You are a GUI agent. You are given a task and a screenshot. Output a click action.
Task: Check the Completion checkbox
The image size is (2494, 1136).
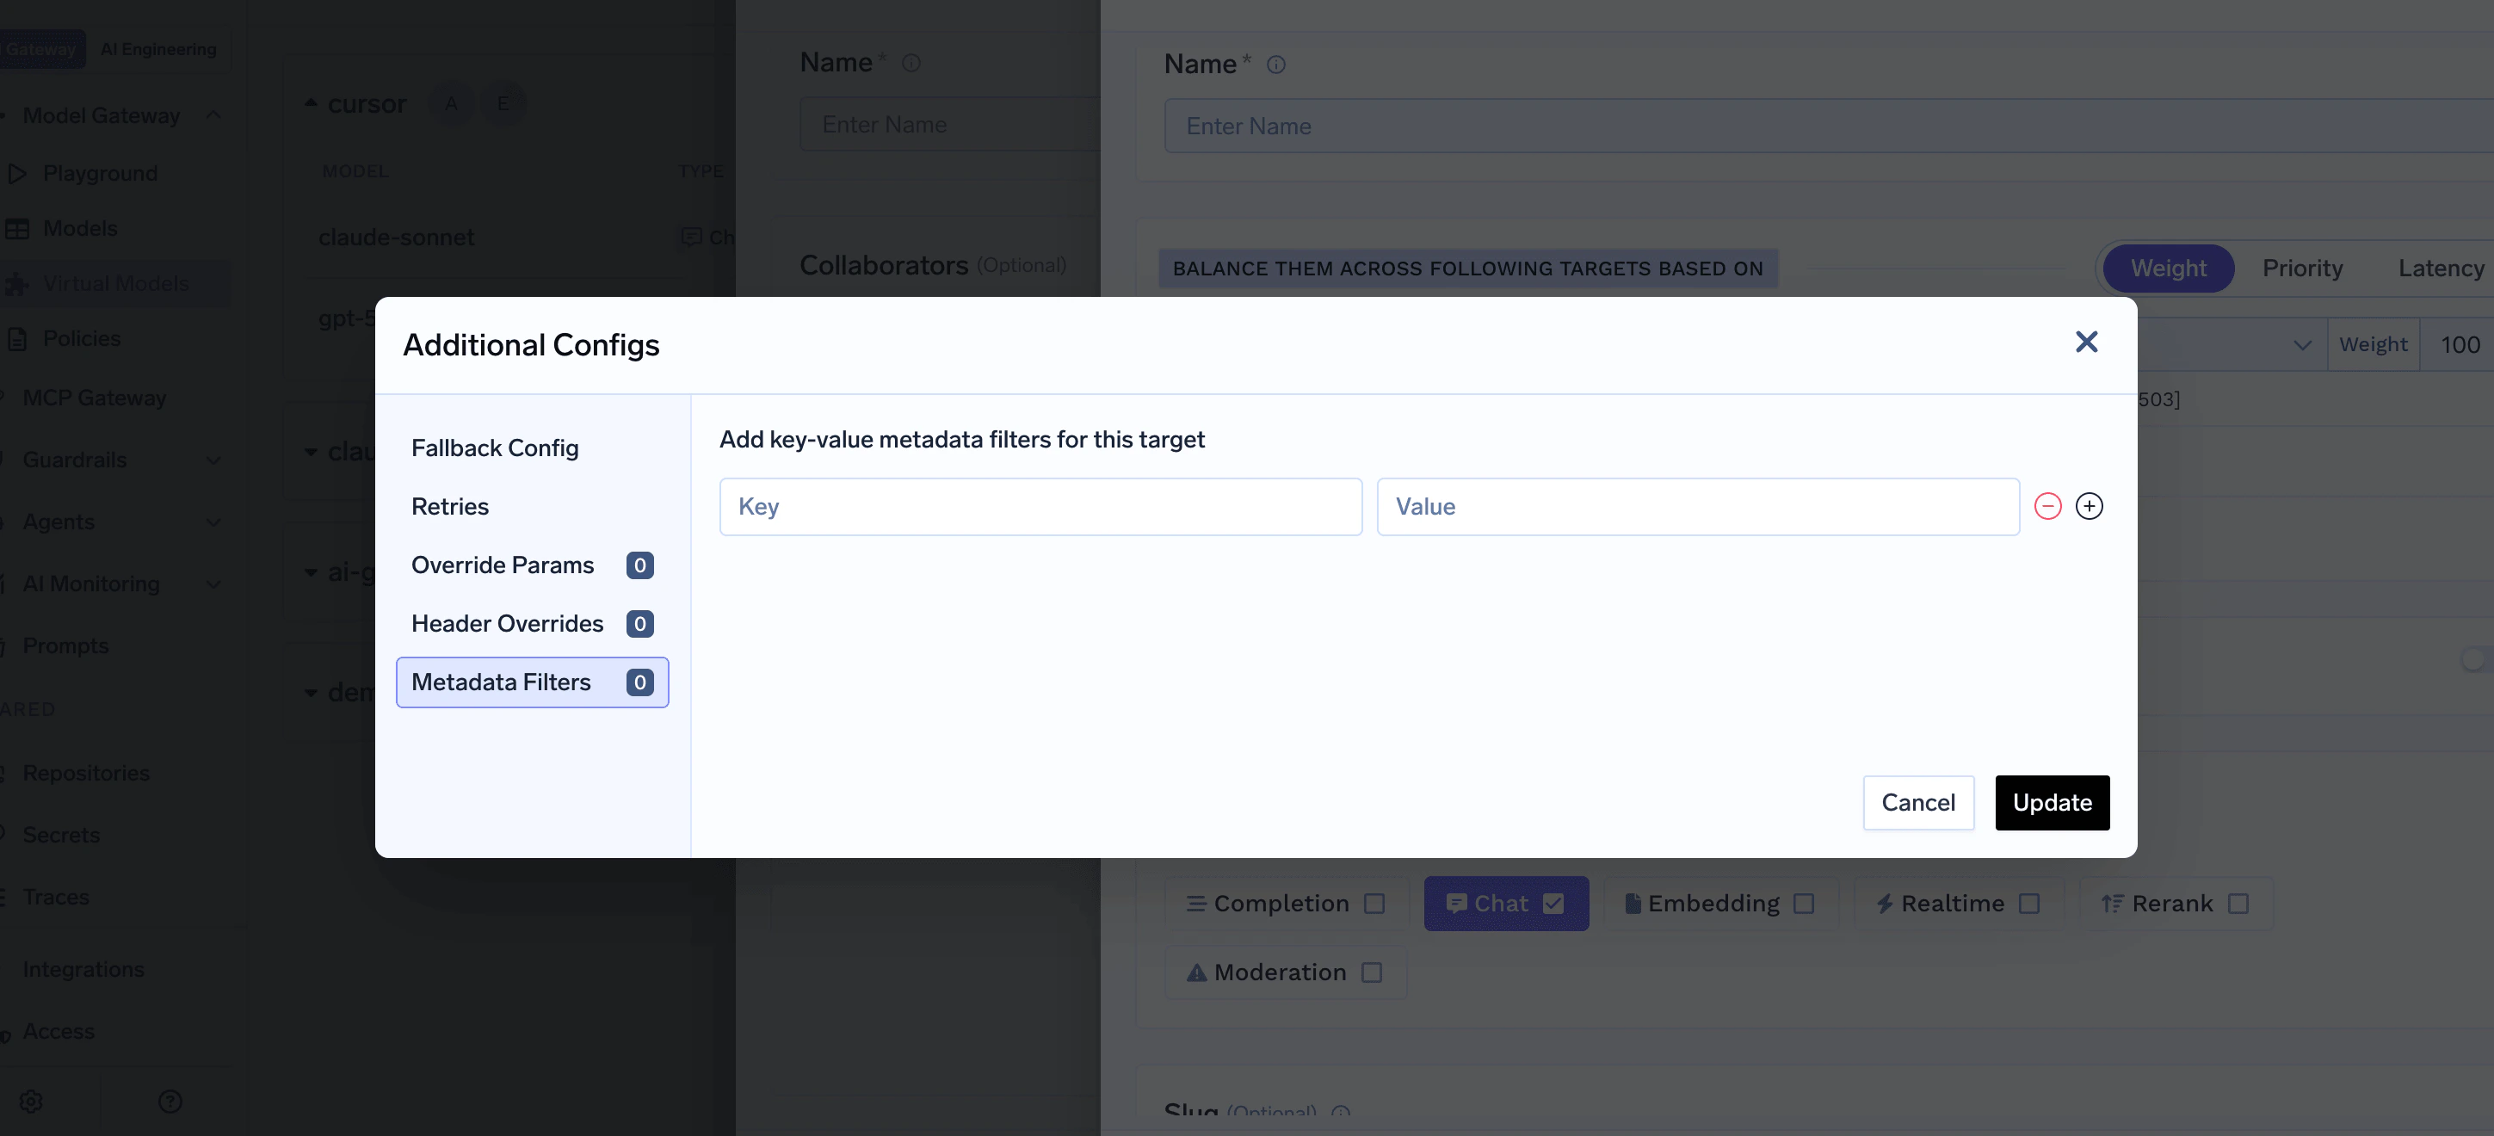point(1374,904)
